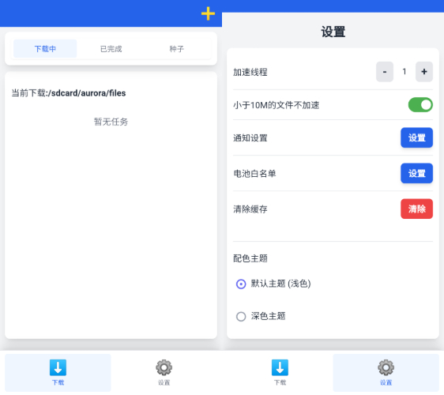Decrease 加速线程 with the minus button
Image resolution: width=444 pixels, height=395 pixels.
point(385,72)
